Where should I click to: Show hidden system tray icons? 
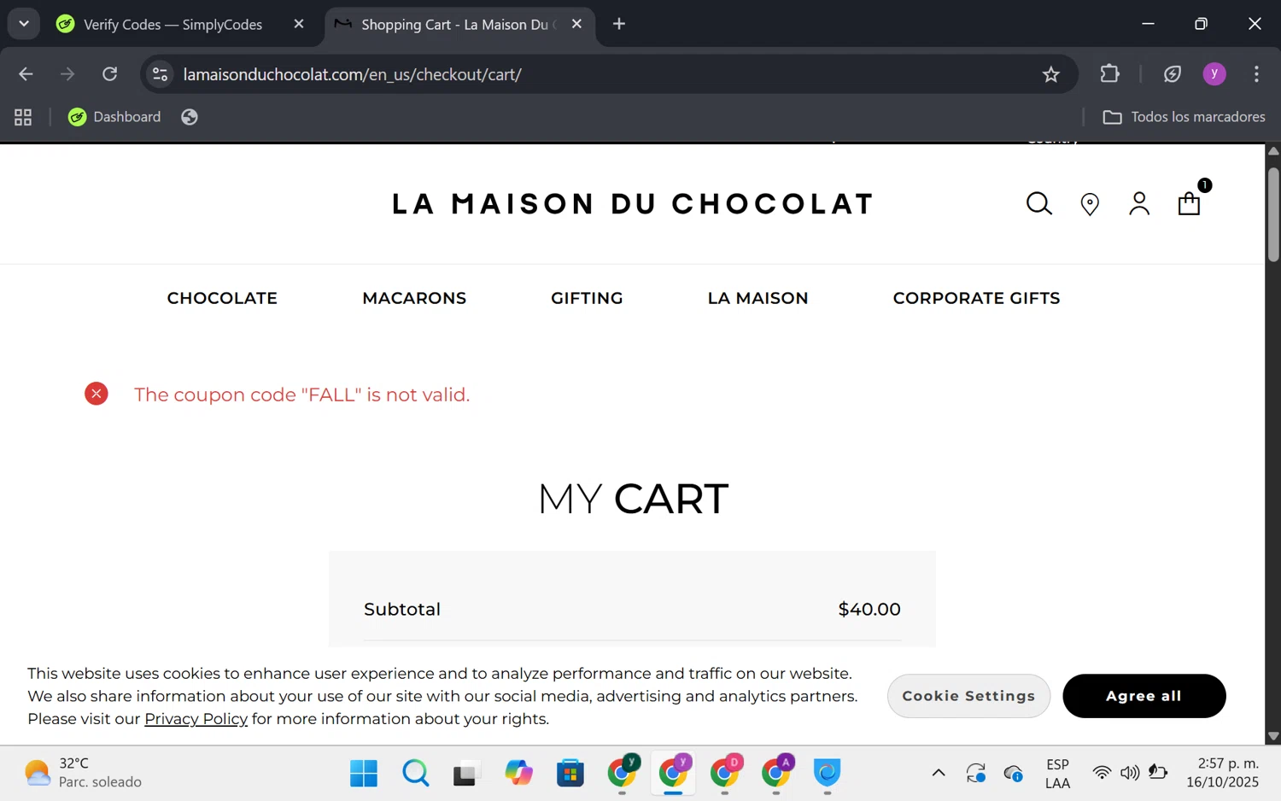click(939, 774)
